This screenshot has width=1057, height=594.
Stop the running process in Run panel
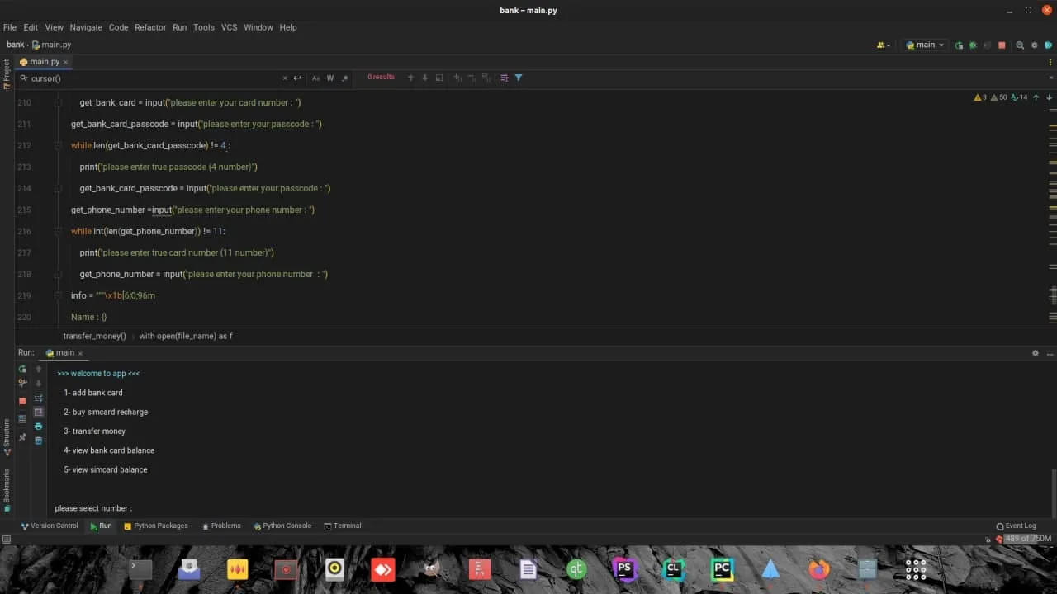22,401
